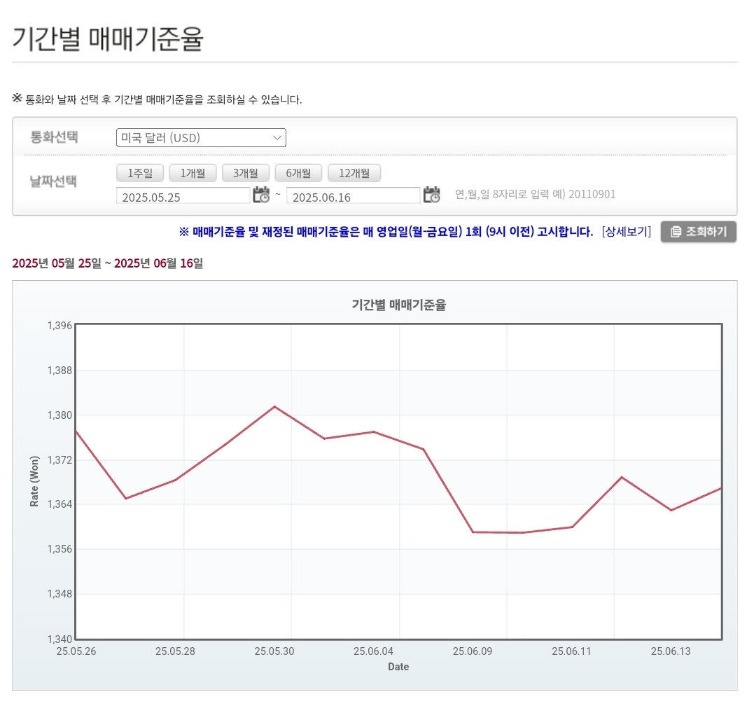Click the 25.06.11 x-axis date label
754x706 pixels.
tap(571, 651)
